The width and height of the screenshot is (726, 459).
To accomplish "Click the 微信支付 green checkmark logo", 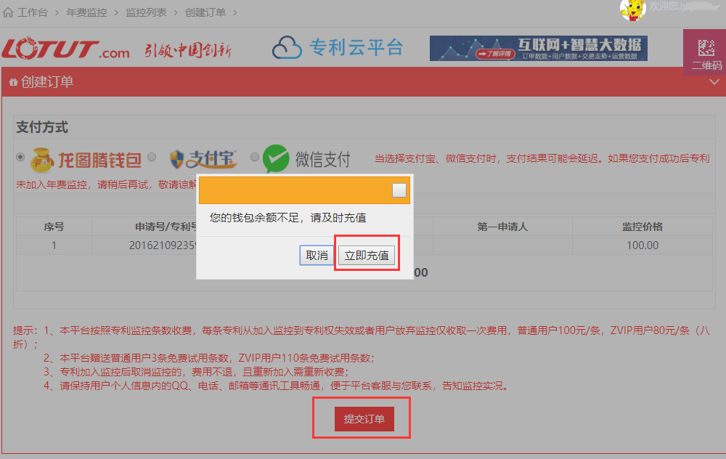I will click(x=276, y=158).
